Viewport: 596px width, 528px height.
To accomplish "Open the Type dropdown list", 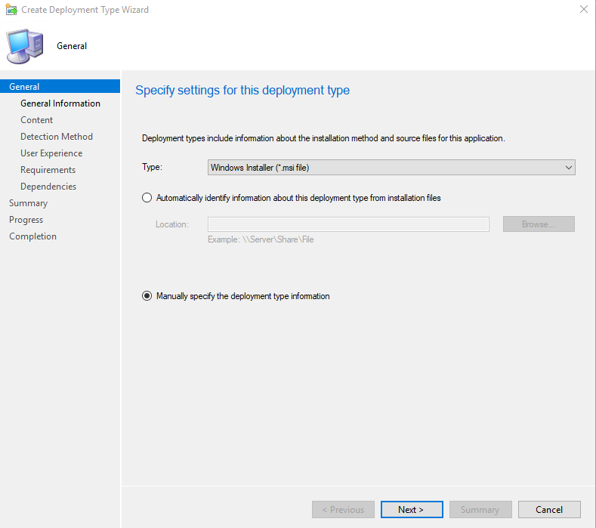I will click(x=391, y=168).
